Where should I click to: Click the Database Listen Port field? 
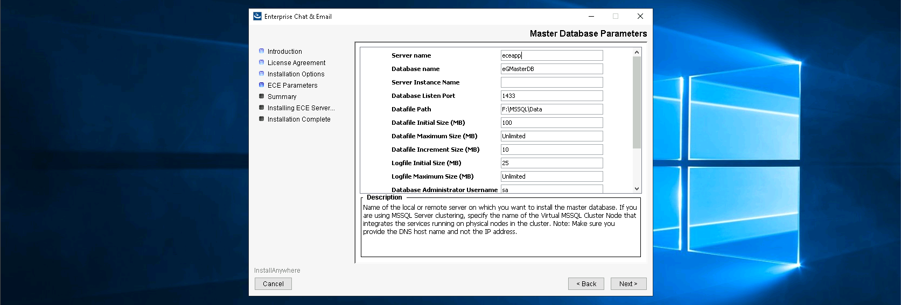[x=551, y=96]
